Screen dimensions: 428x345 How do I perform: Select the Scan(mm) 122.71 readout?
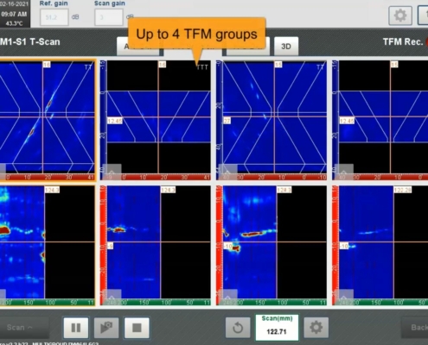(x=277, y=328)
